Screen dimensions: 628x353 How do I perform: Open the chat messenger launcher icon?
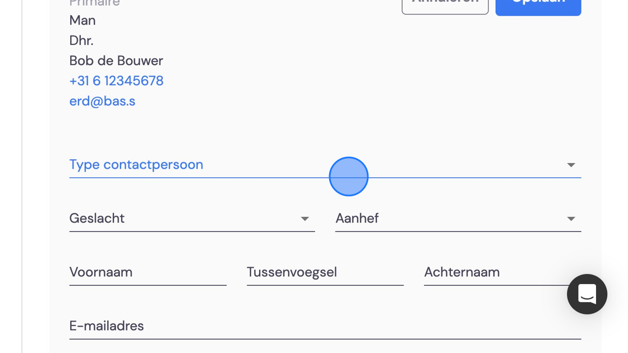[x=587, y=294]
